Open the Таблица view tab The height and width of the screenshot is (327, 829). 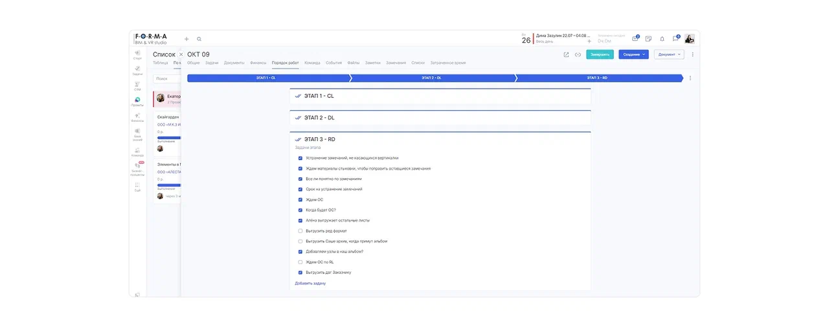[x=160, y=63]
